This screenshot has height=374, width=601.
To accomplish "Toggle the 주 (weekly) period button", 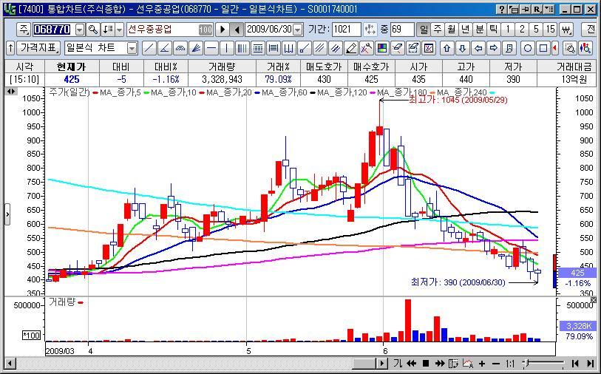I will [x=438, y=29].
